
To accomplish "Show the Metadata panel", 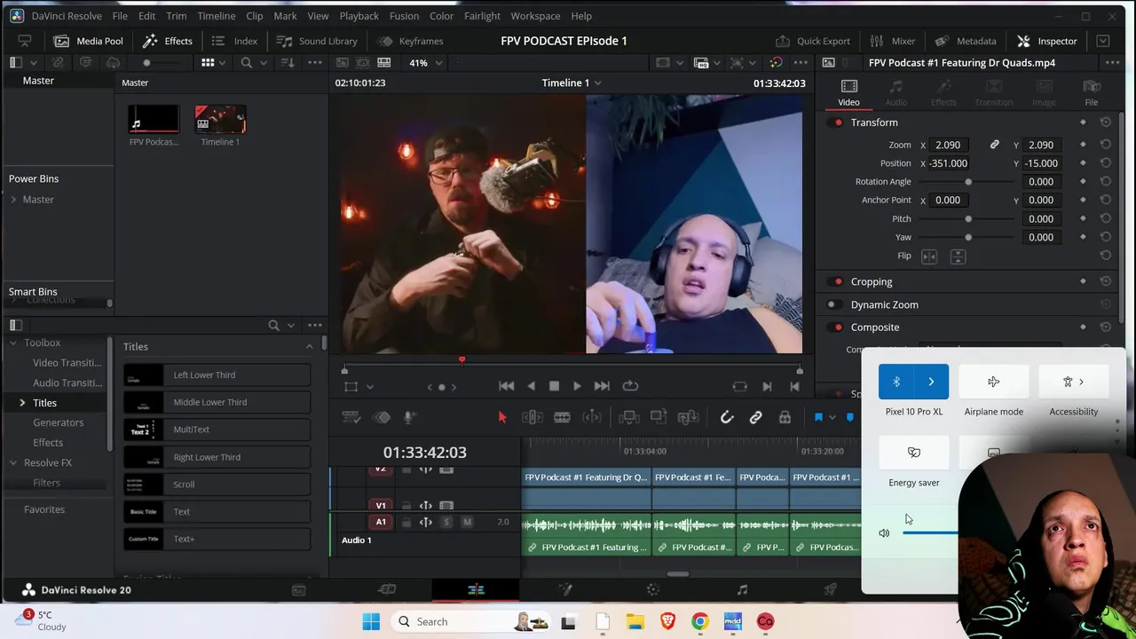I will [966, 41].
